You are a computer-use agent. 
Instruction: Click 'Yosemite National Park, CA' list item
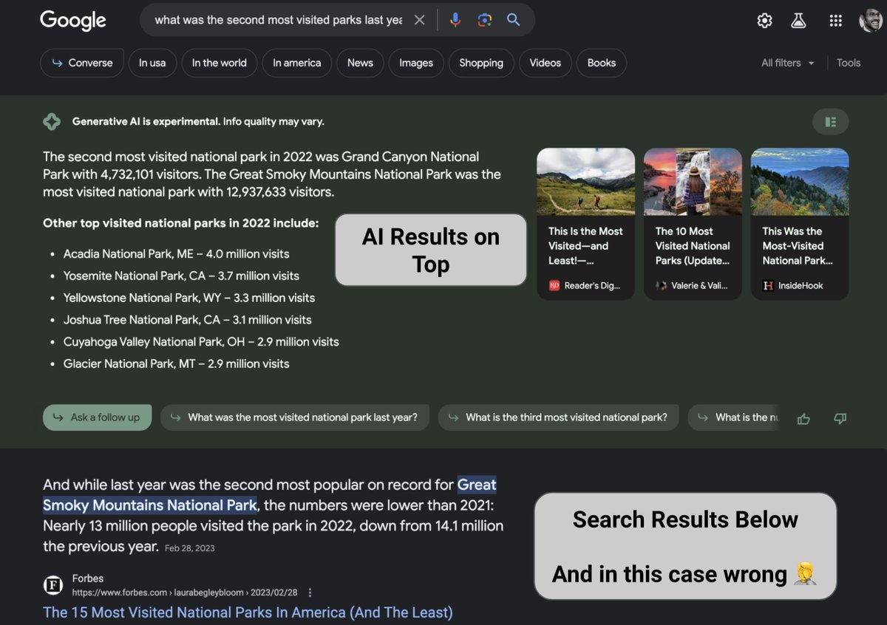pos(181,276)
